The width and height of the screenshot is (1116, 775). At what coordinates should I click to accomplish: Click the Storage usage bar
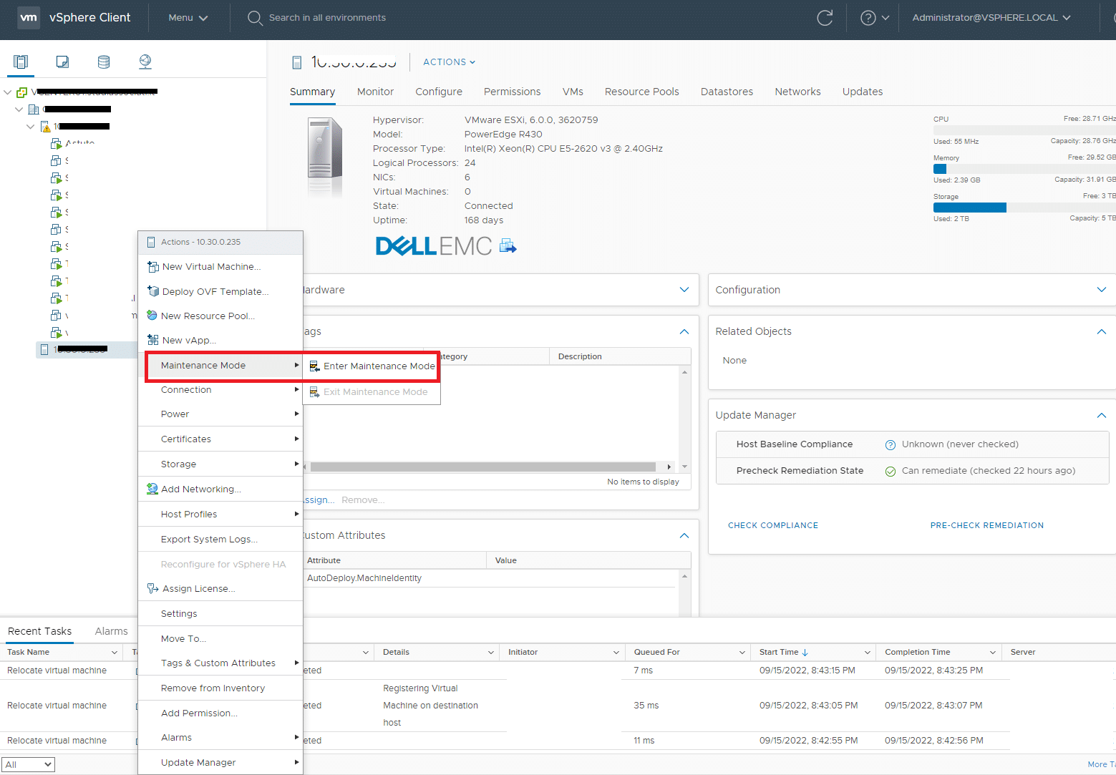coord(1024,208)
